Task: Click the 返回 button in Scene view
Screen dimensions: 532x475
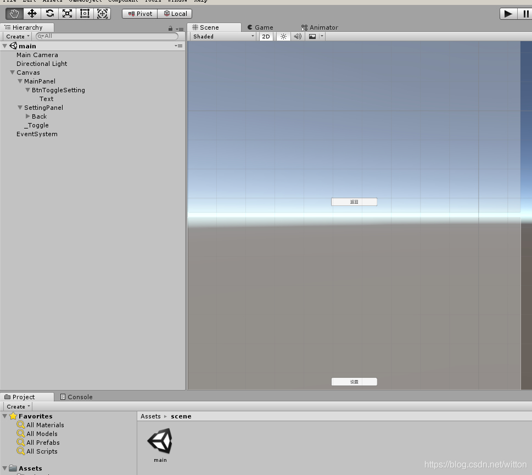Action: (x=354, y=202)
